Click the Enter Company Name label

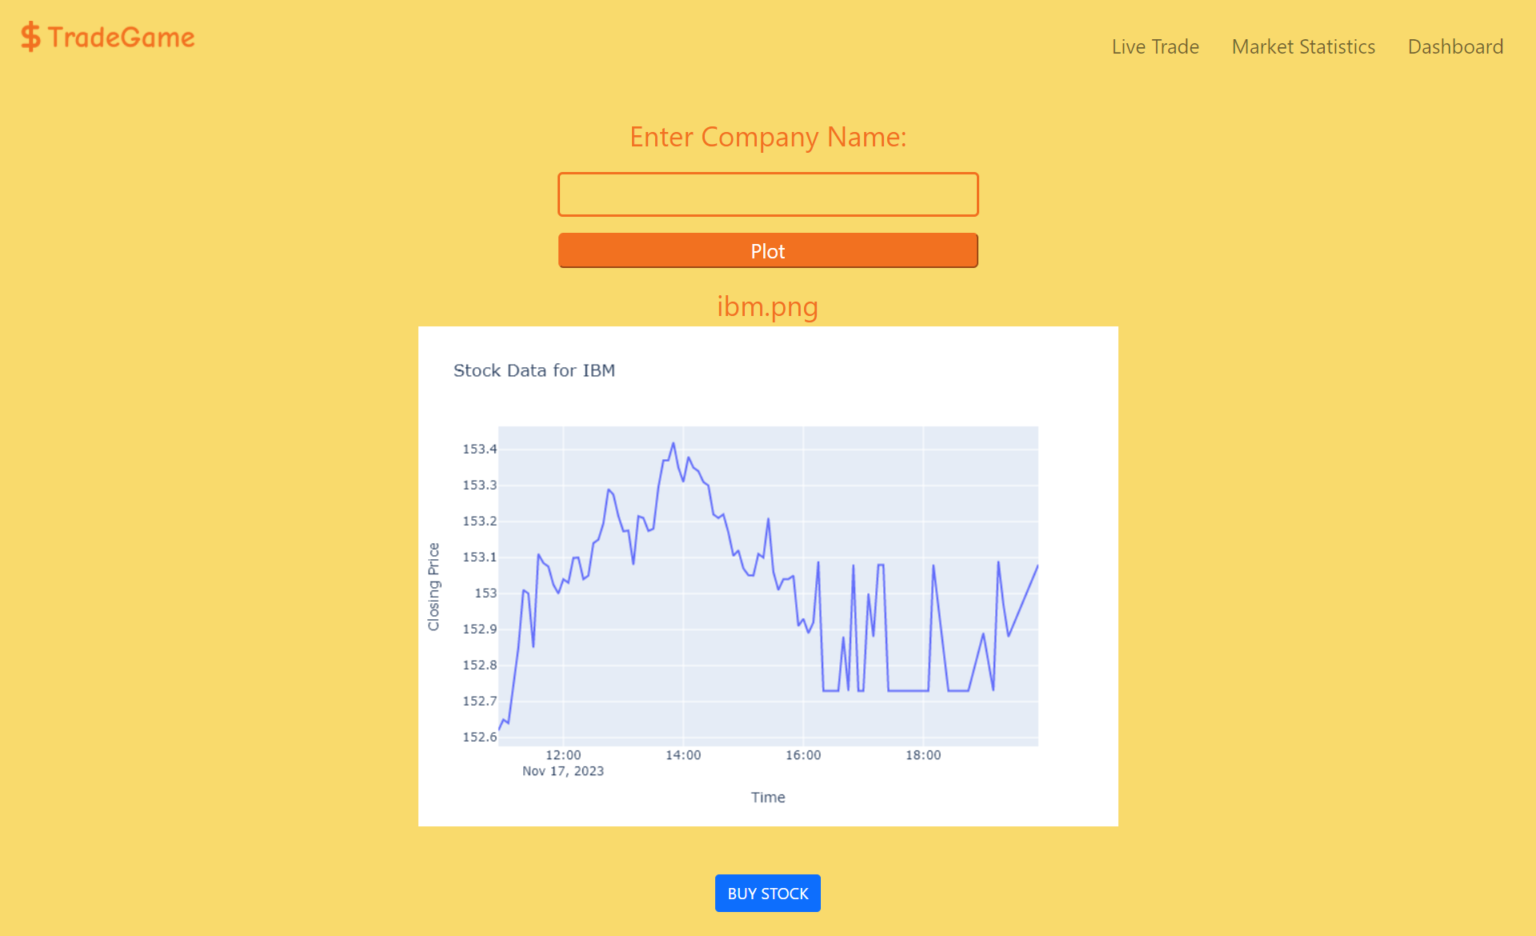pyautogui.click(x=767, y=137)
